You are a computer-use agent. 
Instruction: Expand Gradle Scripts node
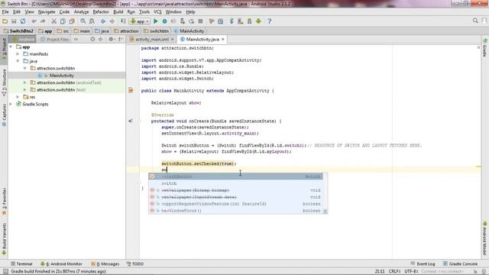click(11, 104)
